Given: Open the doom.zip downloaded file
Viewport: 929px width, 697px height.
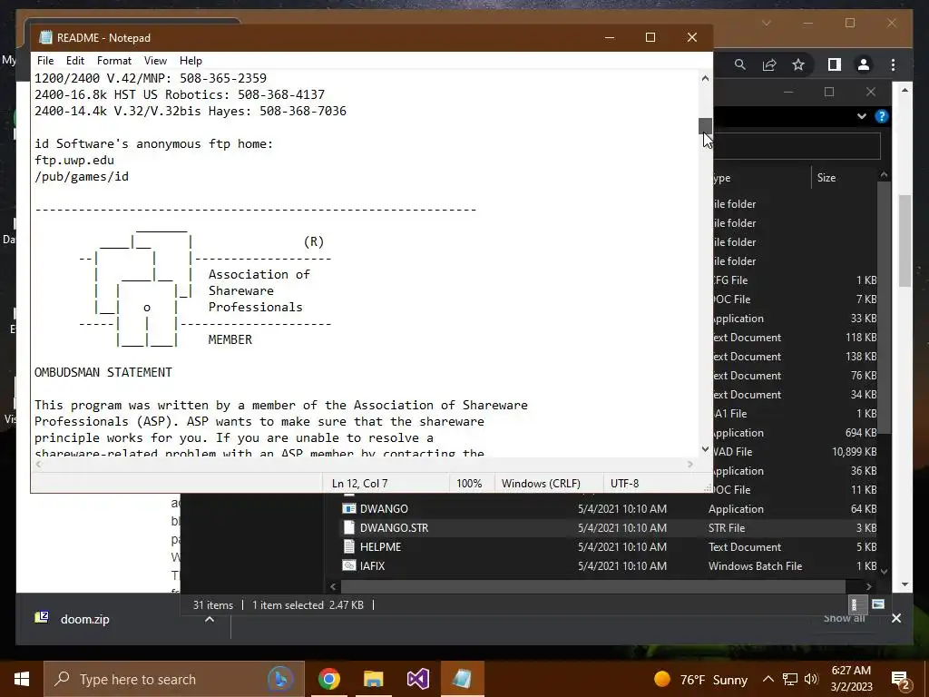Looking at the screenshot, I should pos(84,619).
